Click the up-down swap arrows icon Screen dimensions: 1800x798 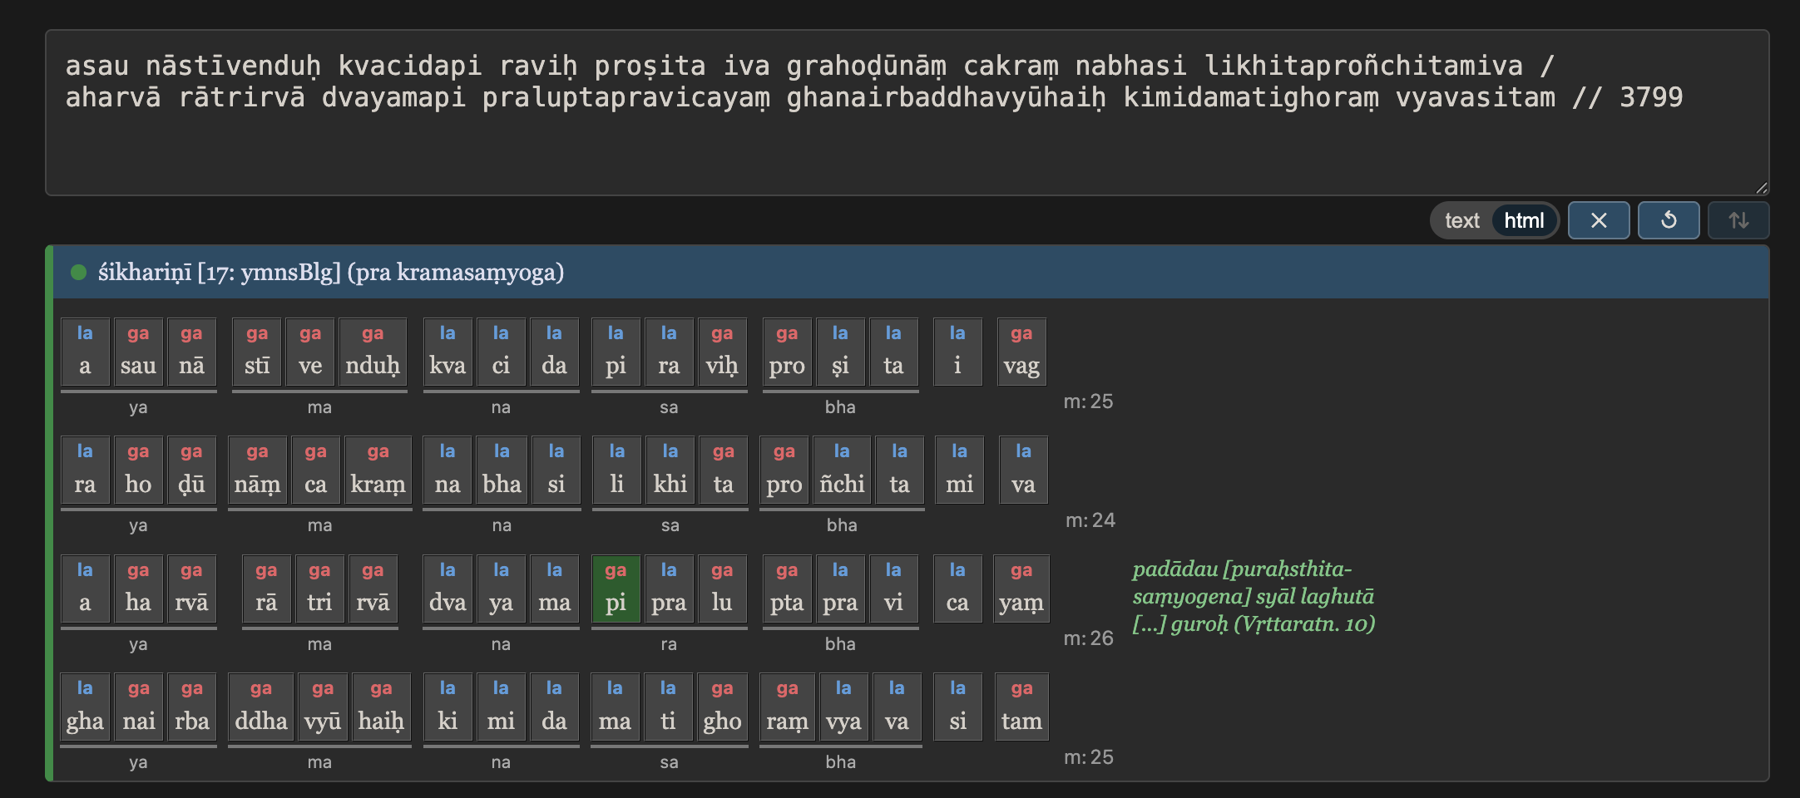(1738, 220)
